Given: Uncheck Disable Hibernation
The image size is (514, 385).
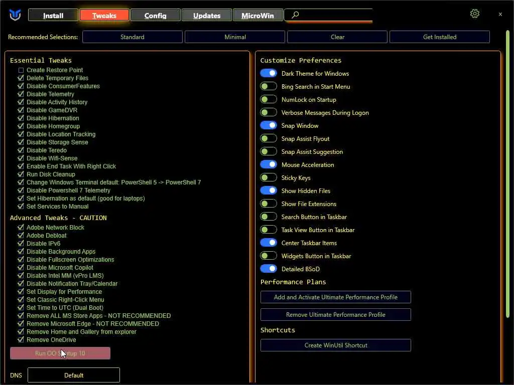Looking at the screenshot, I should pyautogui.click(x=21, y=118).
